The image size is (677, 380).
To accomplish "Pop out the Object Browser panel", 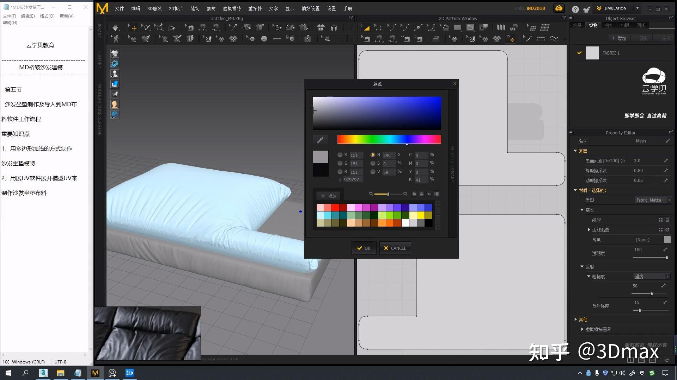I will [671, 18].
